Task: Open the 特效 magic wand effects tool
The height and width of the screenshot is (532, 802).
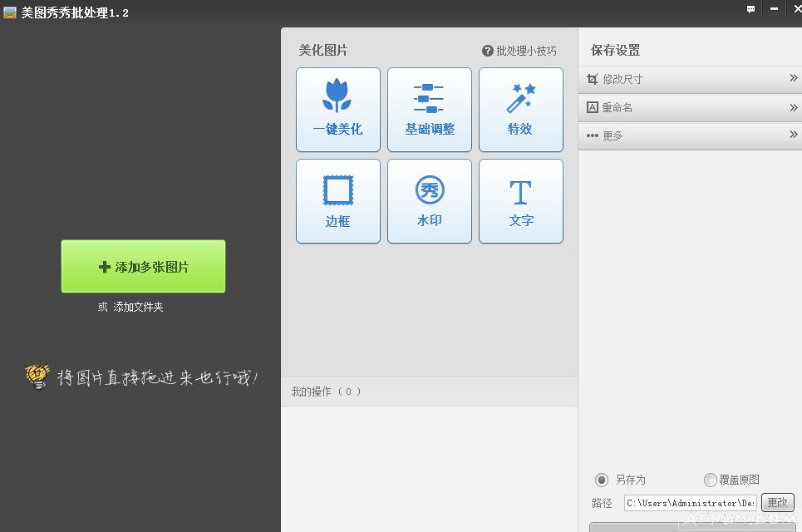Action: (520, 110)
